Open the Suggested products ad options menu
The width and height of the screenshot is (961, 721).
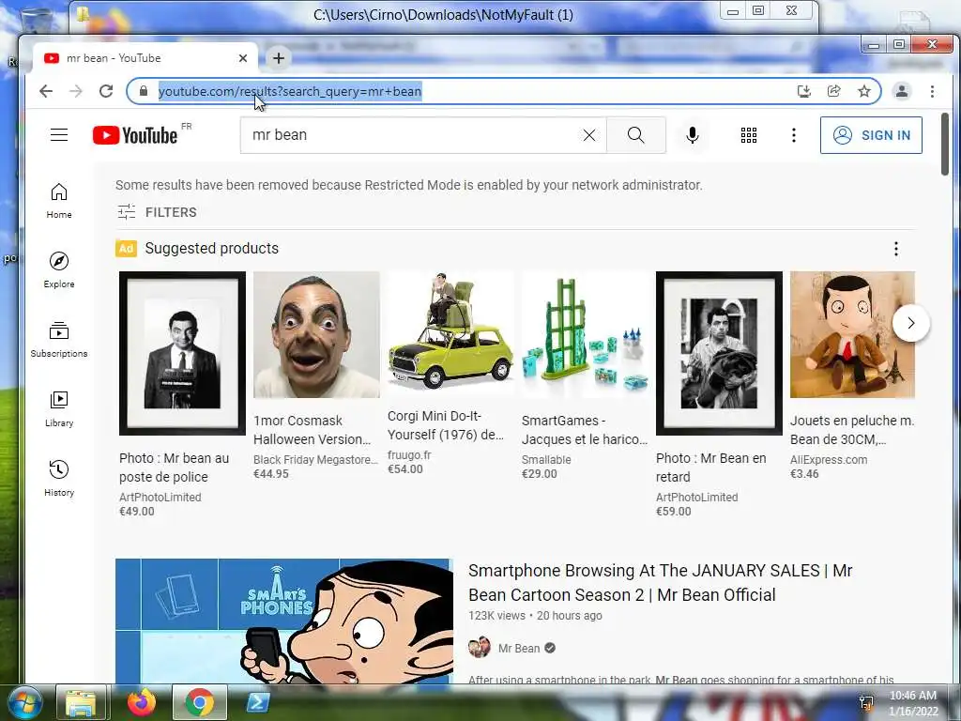pos(896,248)
